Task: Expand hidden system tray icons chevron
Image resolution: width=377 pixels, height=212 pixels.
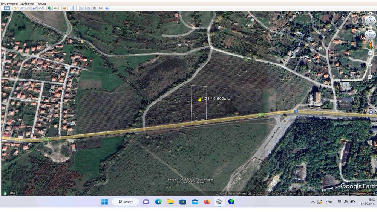Action: (313, 202)
